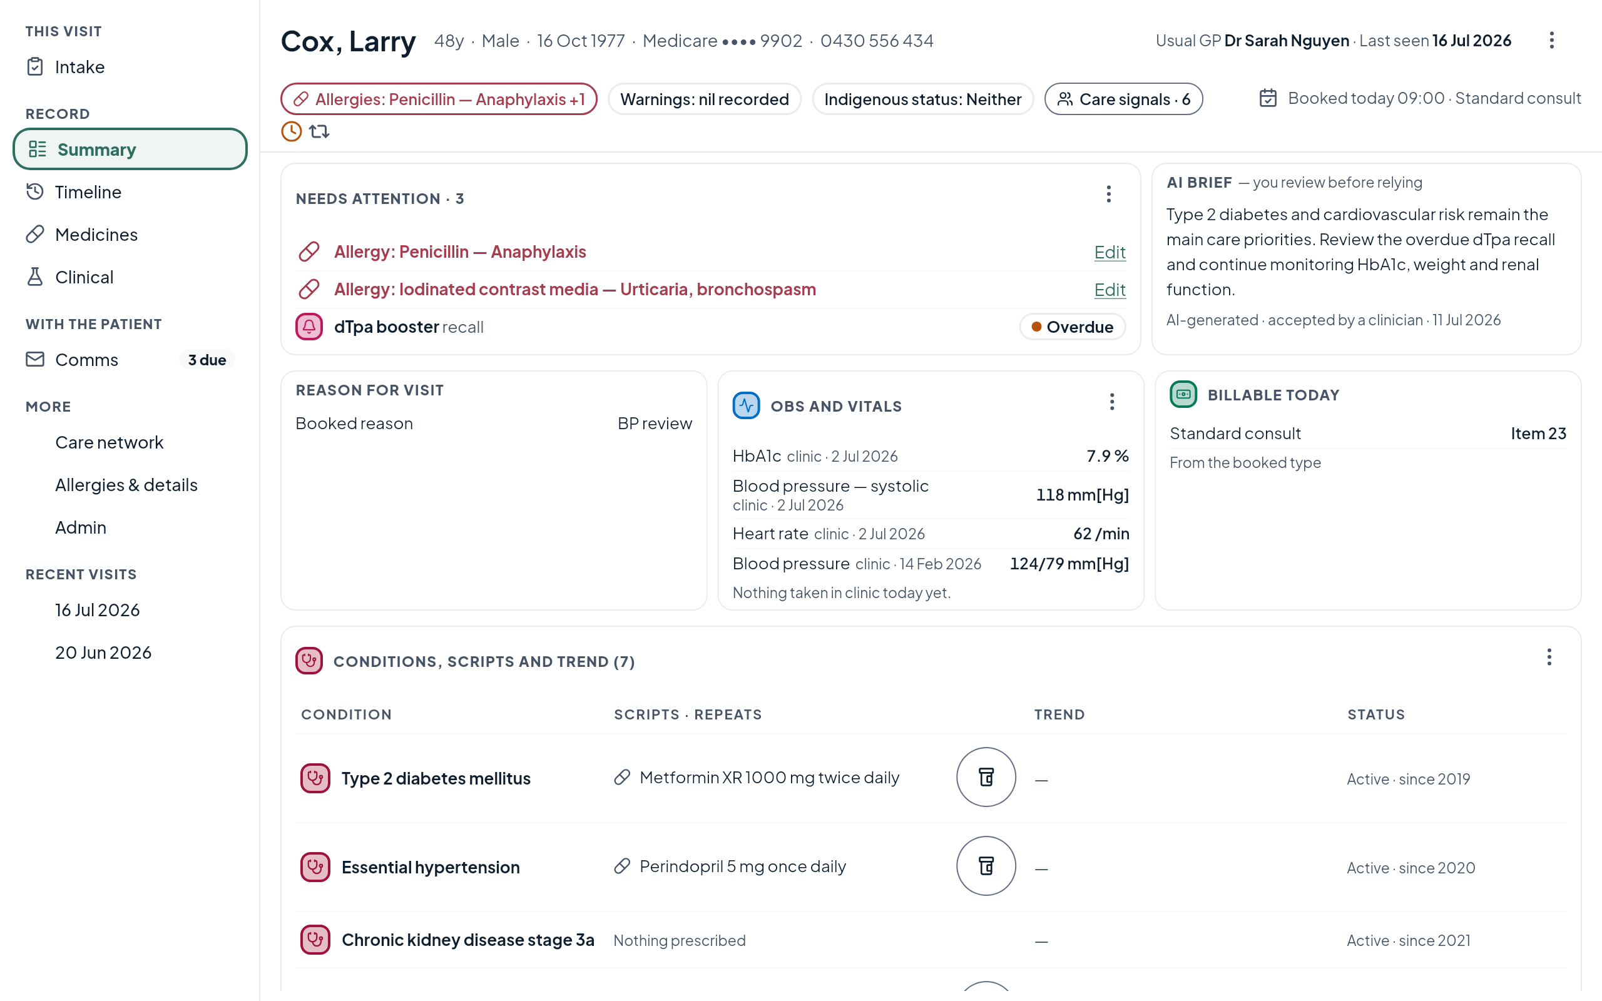Click the orange clock icon under allergies

291,131
